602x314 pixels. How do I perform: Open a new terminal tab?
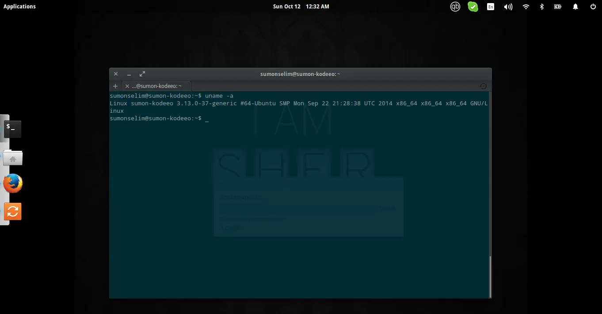(115, 86)
